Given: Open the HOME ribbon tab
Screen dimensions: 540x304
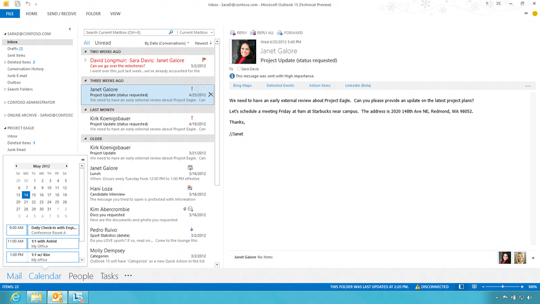Looking at the screenshot, I should (x=32, y=14).
